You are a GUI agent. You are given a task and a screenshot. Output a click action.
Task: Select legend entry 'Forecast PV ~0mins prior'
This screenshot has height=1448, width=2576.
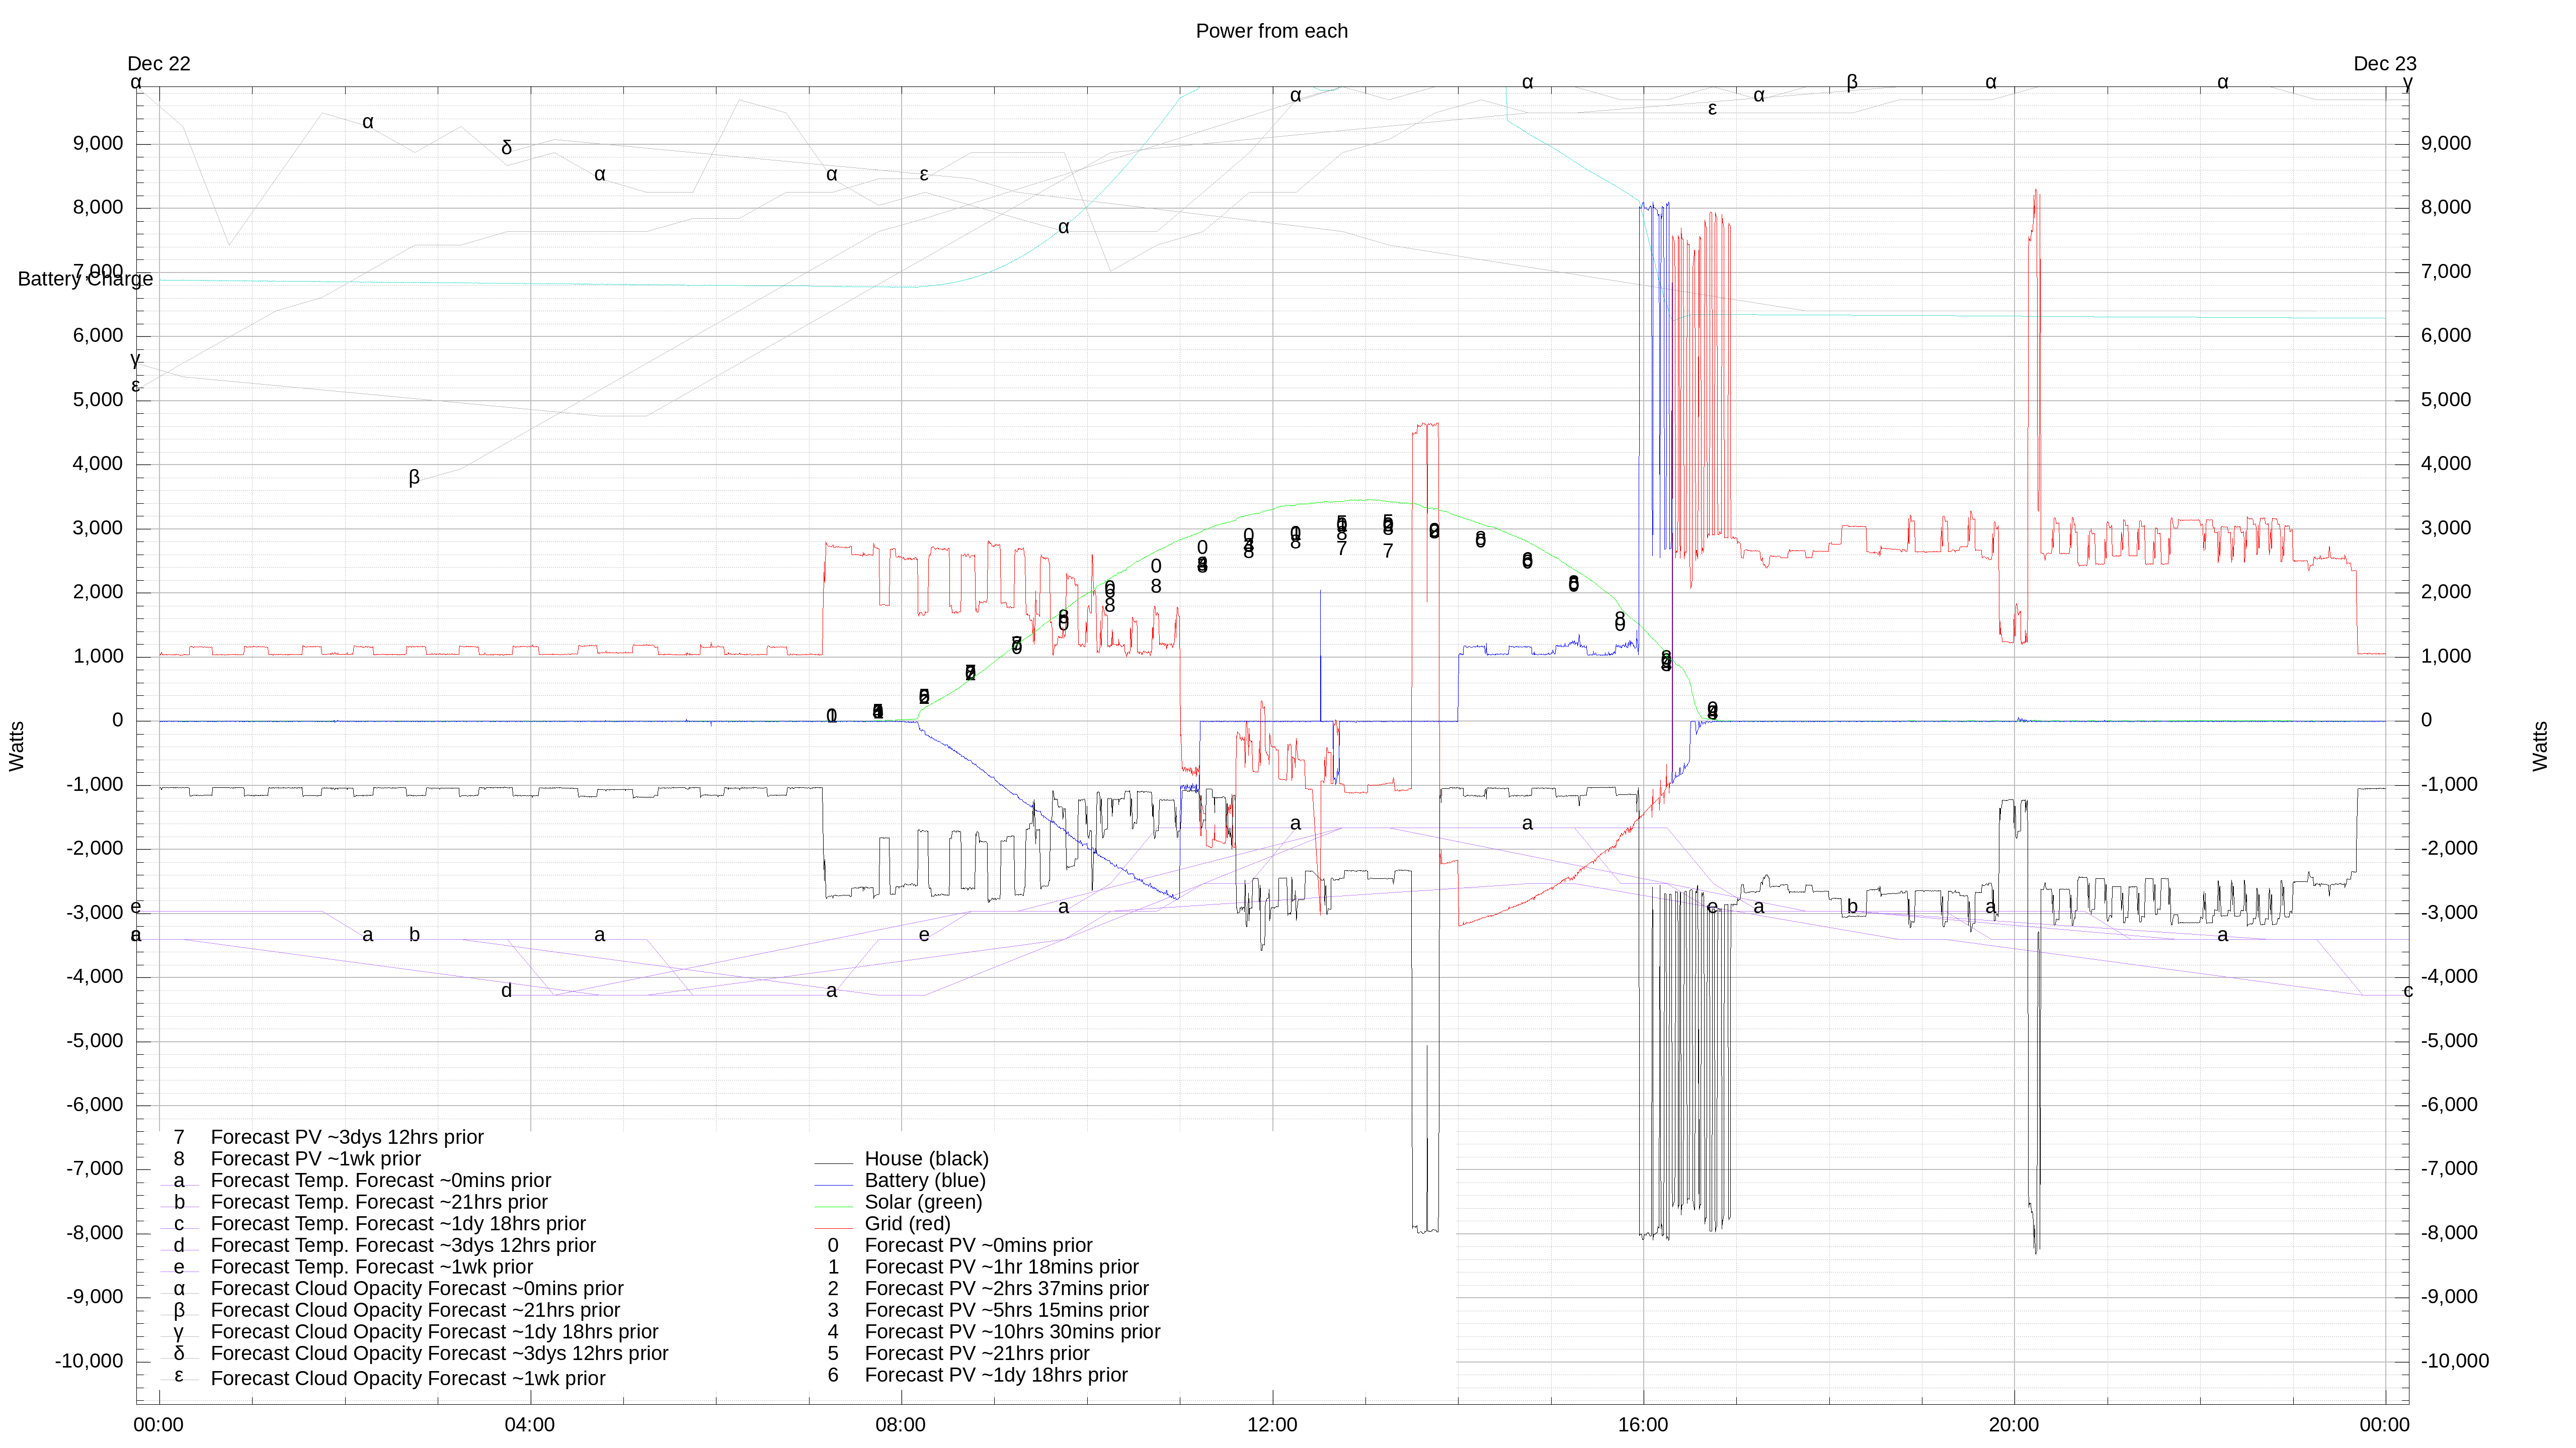[978, 1245]
